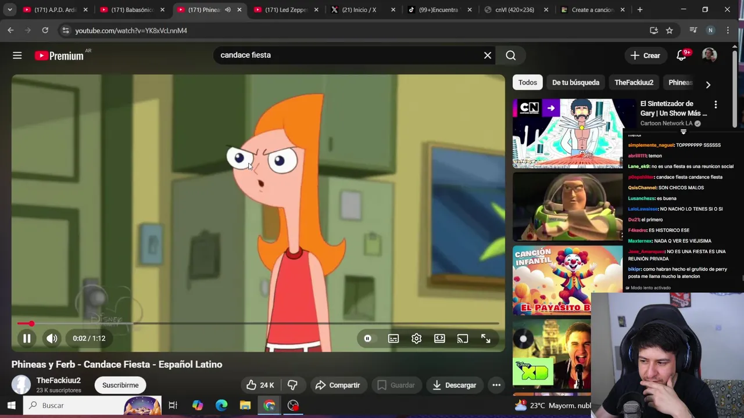Open the Windows Start menu

11,405
